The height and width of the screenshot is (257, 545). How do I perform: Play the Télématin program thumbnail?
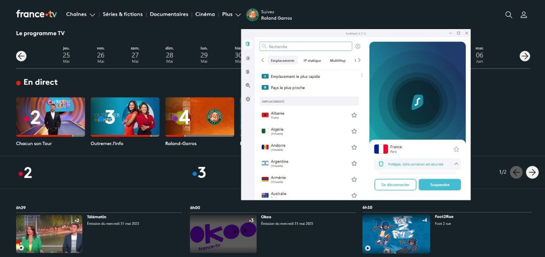point(49,234)
